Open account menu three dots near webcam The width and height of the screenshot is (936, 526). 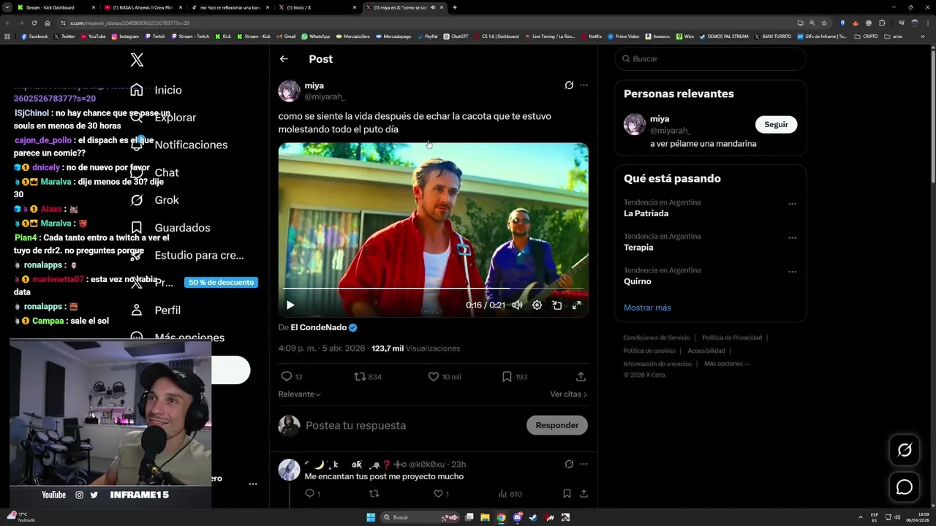[x=252, y=484]
